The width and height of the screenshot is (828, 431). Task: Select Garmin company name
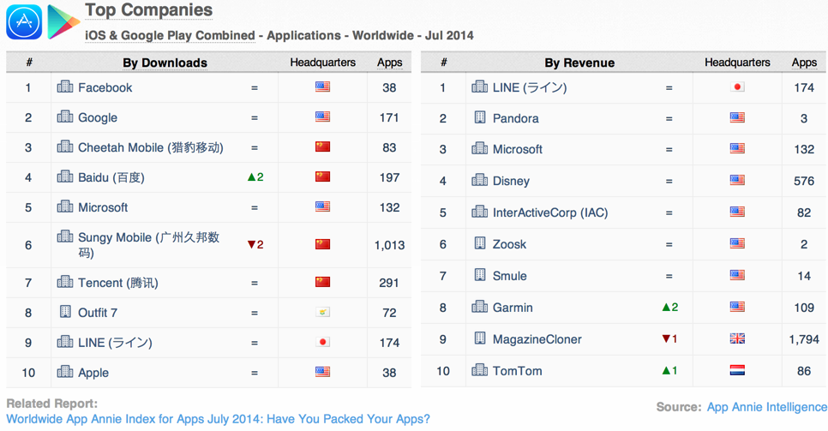point(513,308)
